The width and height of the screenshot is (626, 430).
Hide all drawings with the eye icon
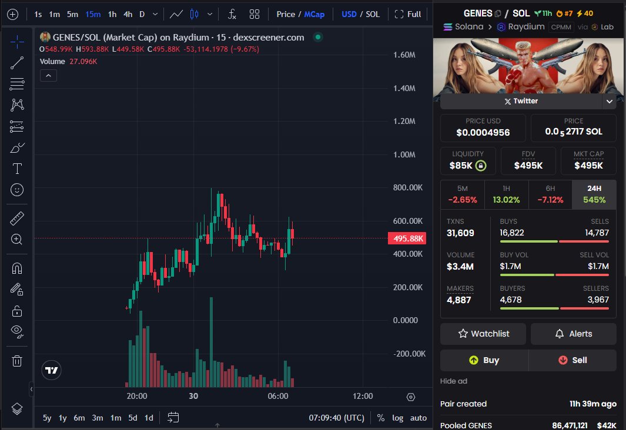(x=17, y=331)
